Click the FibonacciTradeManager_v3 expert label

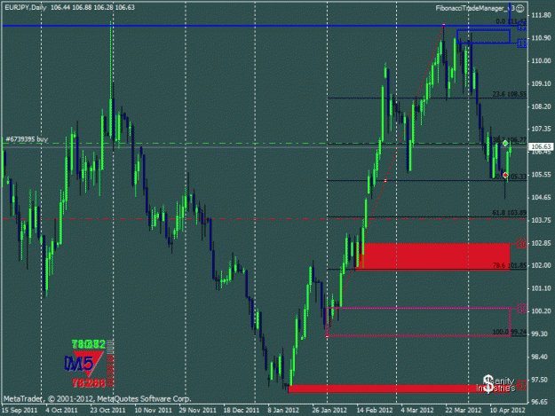pyautogui.click(x=475, y=8)
